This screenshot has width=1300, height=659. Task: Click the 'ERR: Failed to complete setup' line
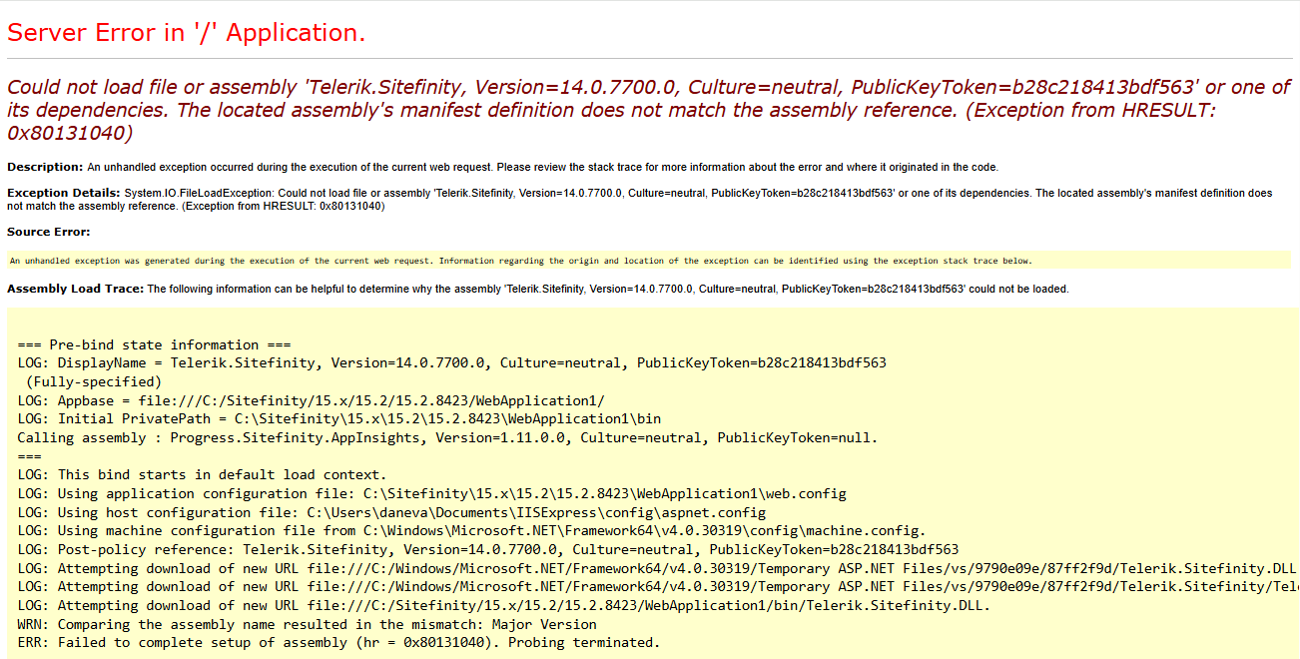pyautogui.click(x=338, y=642)
